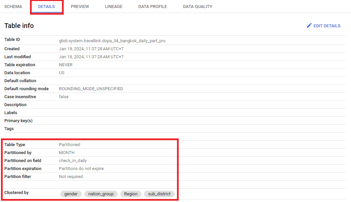Click the Data location US value
This screenshot has height=202, width=351.
pos(62,73)
